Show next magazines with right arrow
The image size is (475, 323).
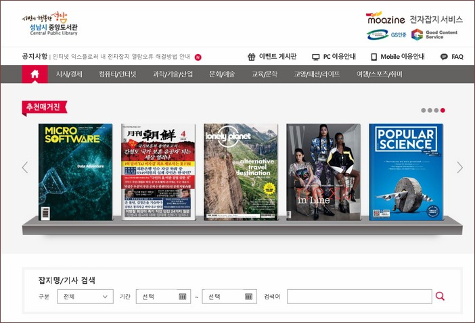[460, 168]
